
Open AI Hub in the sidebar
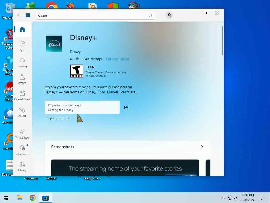click(x=22, y=112)
